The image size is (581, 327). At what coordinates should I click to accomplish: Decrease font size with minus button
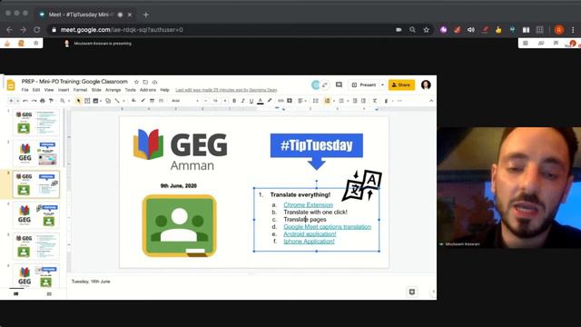click(x=206, y=101)
